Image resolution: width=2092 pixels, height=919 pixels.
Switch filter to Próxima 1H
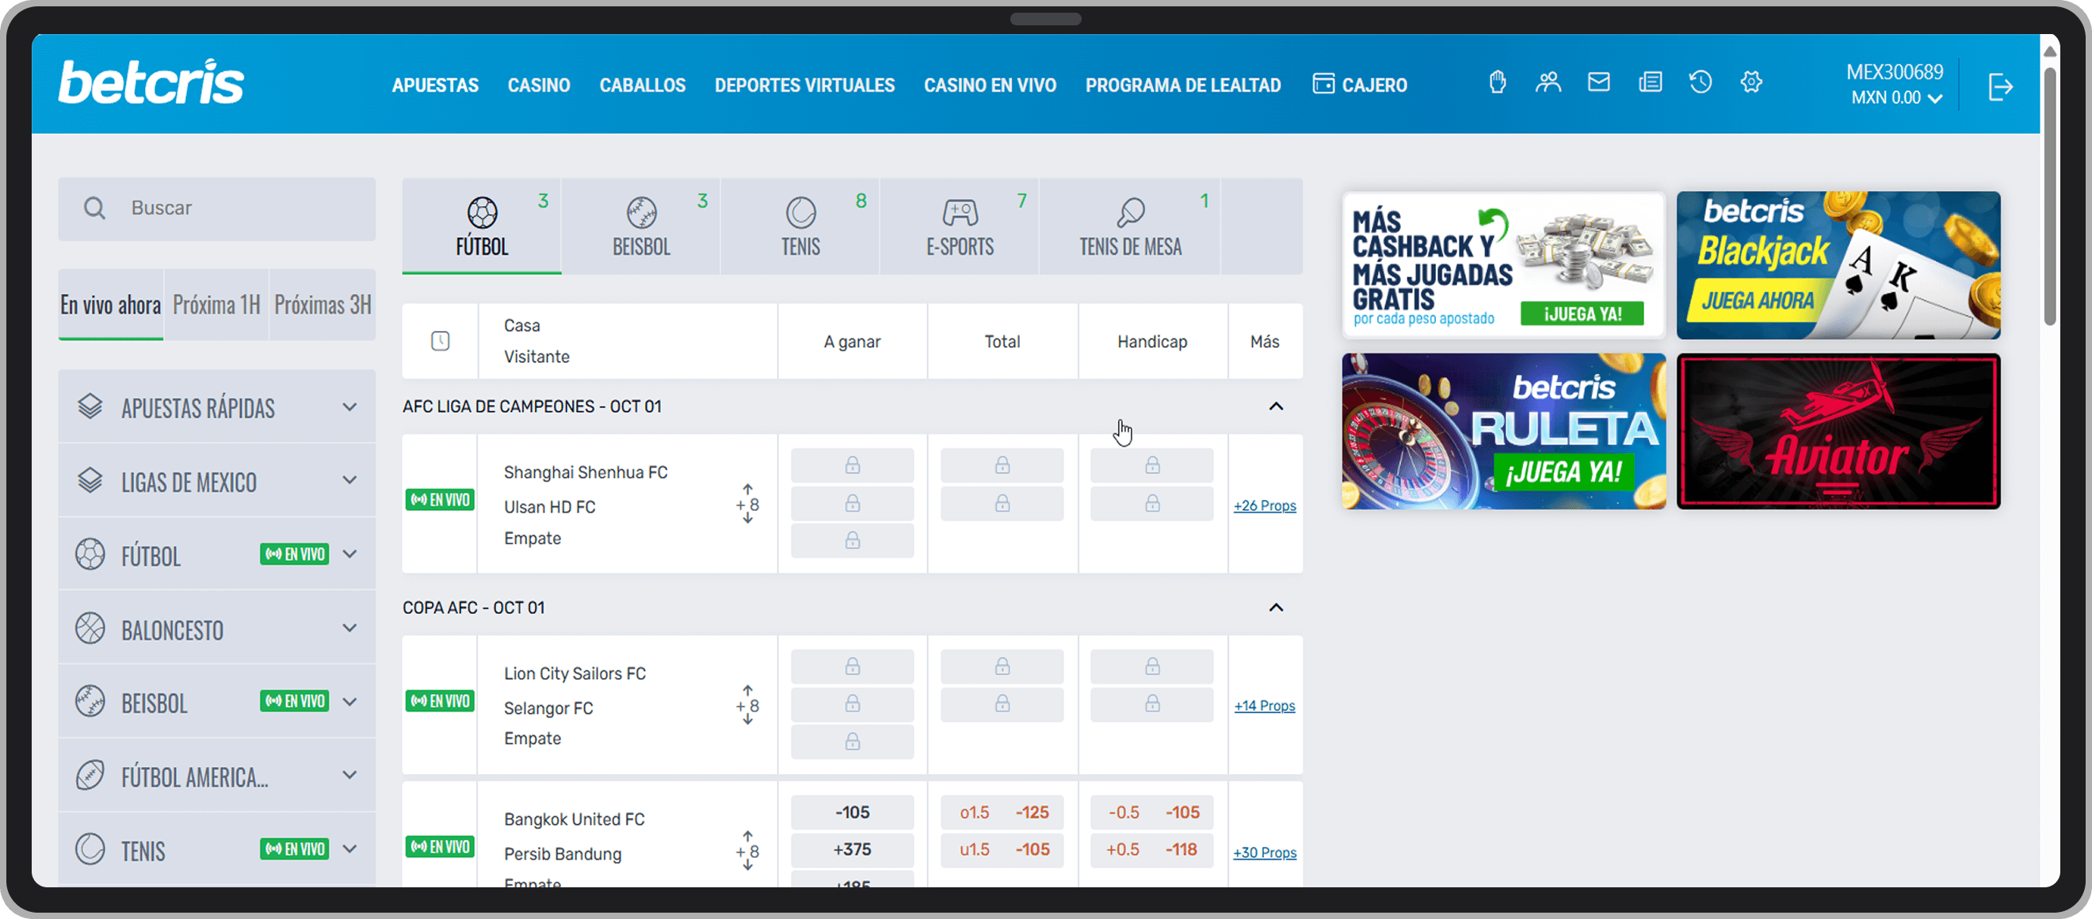pyautogui.click(x=216, y=305)
